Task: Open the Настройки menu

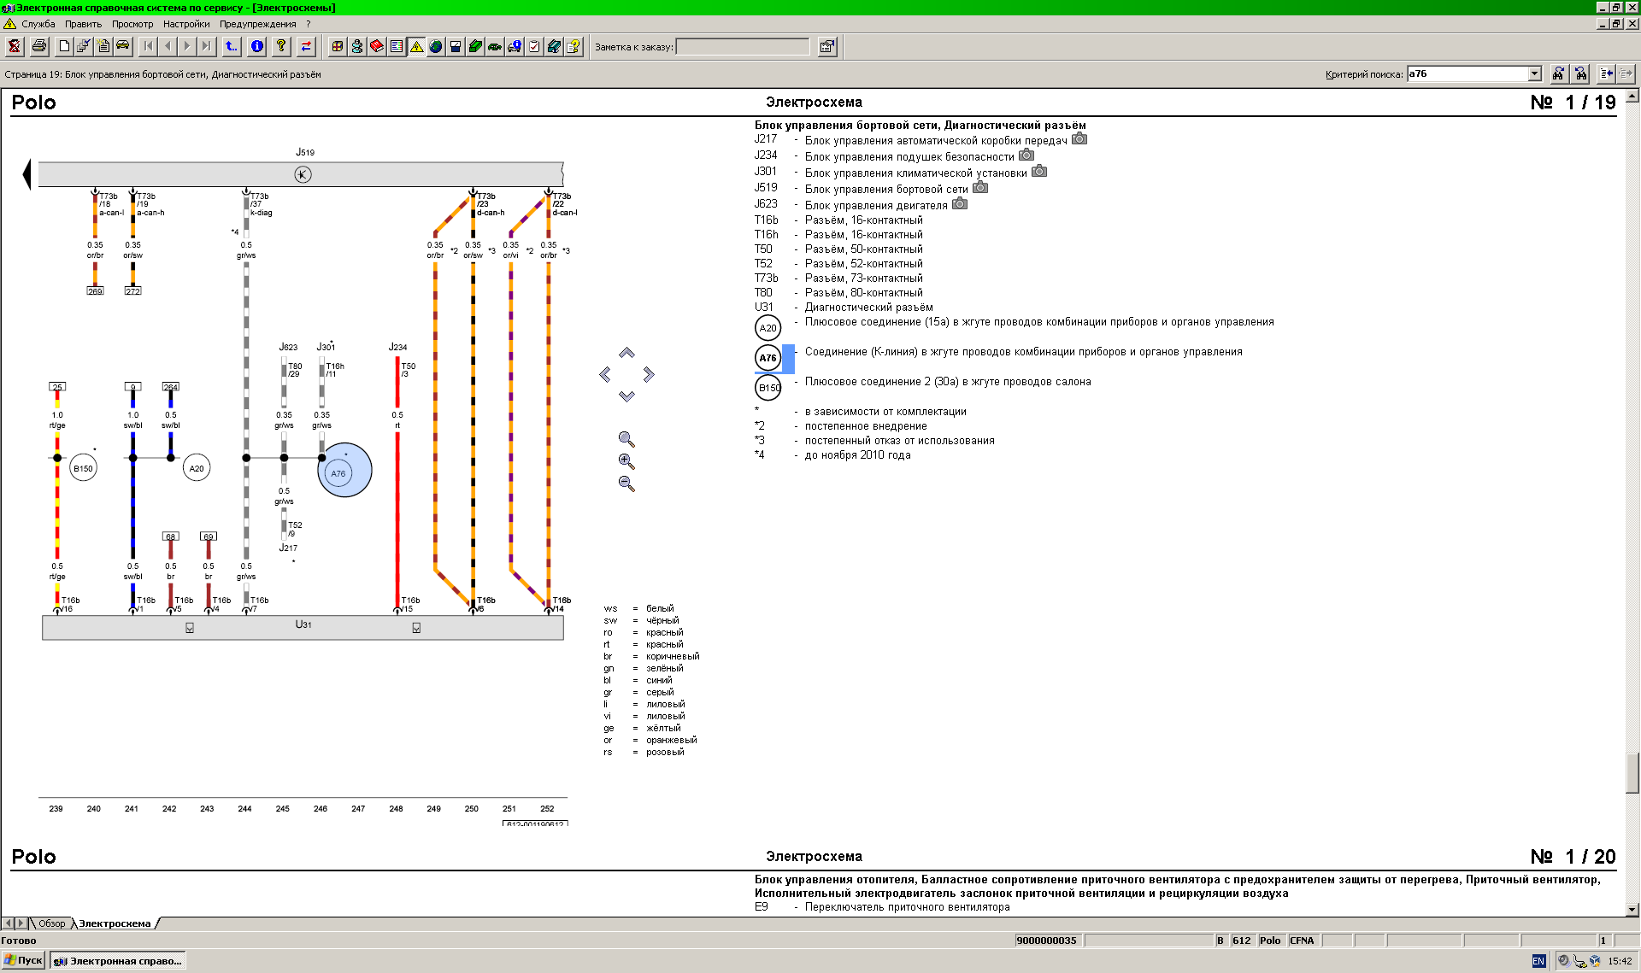Action: click(185, 24)
